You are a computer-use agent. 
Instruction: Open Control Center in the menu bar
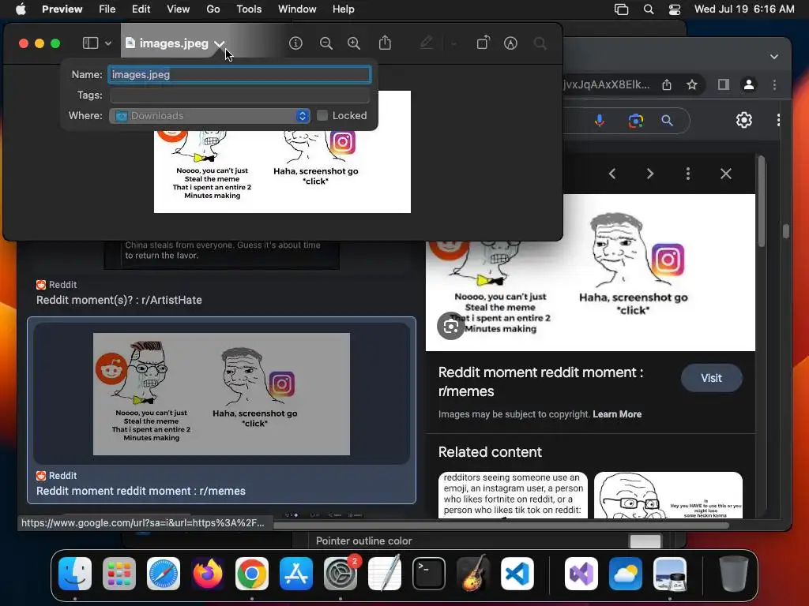675,9
